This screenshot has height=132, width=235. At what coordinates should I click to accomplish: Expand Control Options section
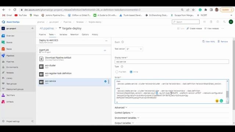[x=124, y=113]
